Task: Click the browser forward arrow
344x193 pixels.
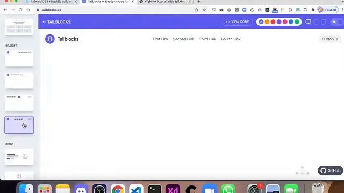Action: point(13,10)
